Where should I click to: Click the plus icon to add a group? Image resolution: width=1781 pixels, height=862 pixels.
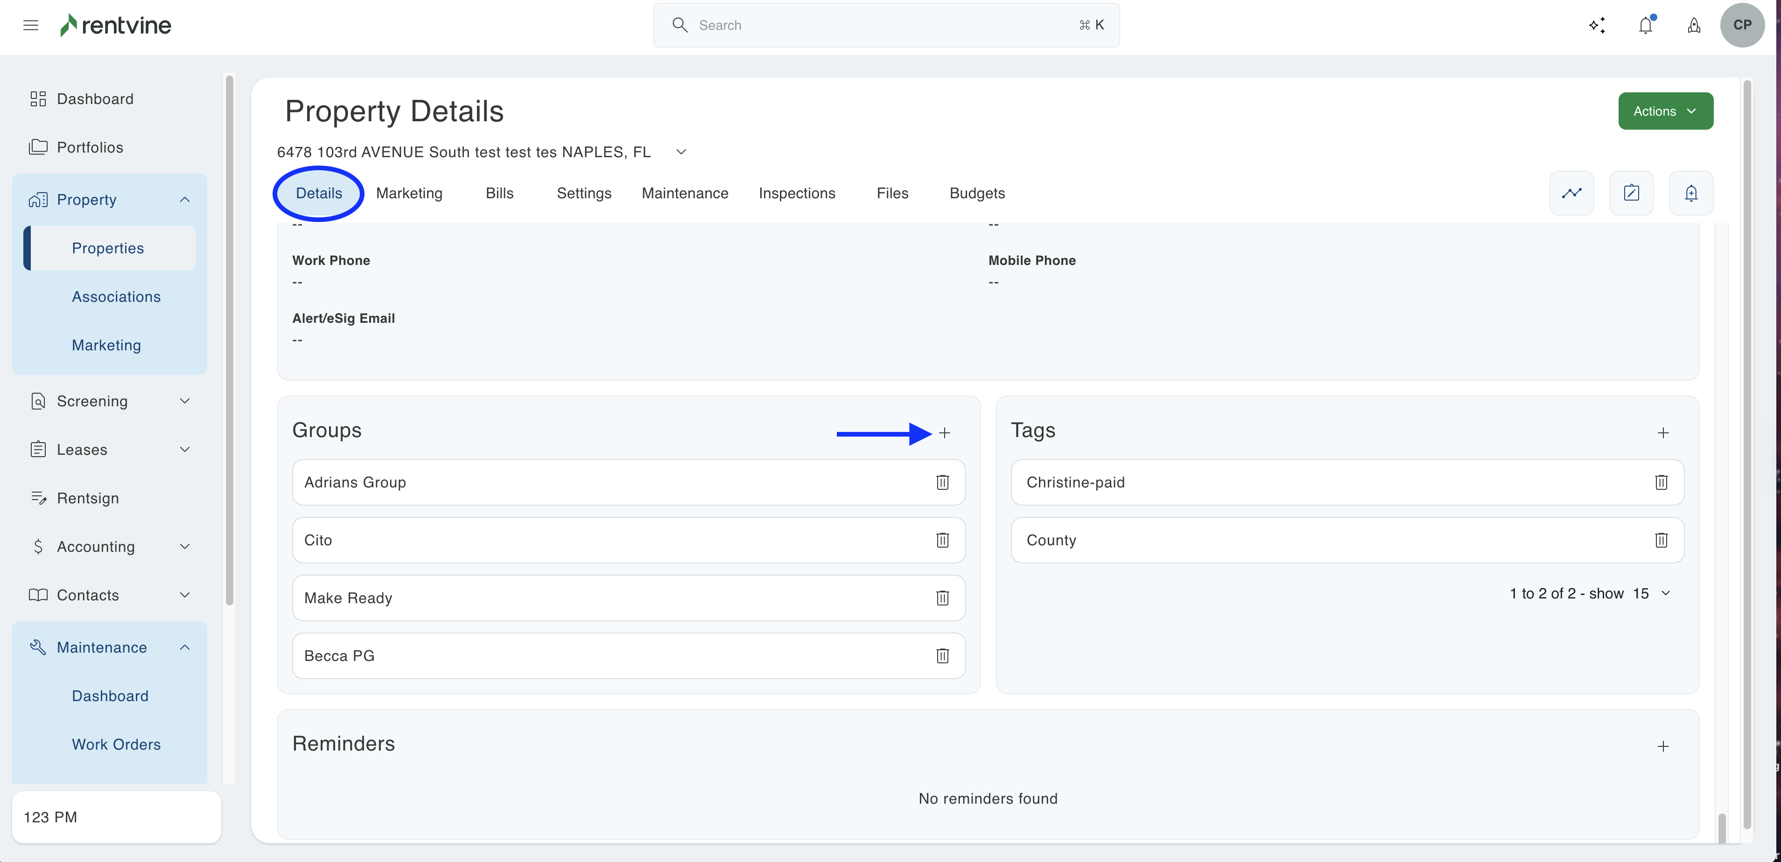click(x=945, y=433)
